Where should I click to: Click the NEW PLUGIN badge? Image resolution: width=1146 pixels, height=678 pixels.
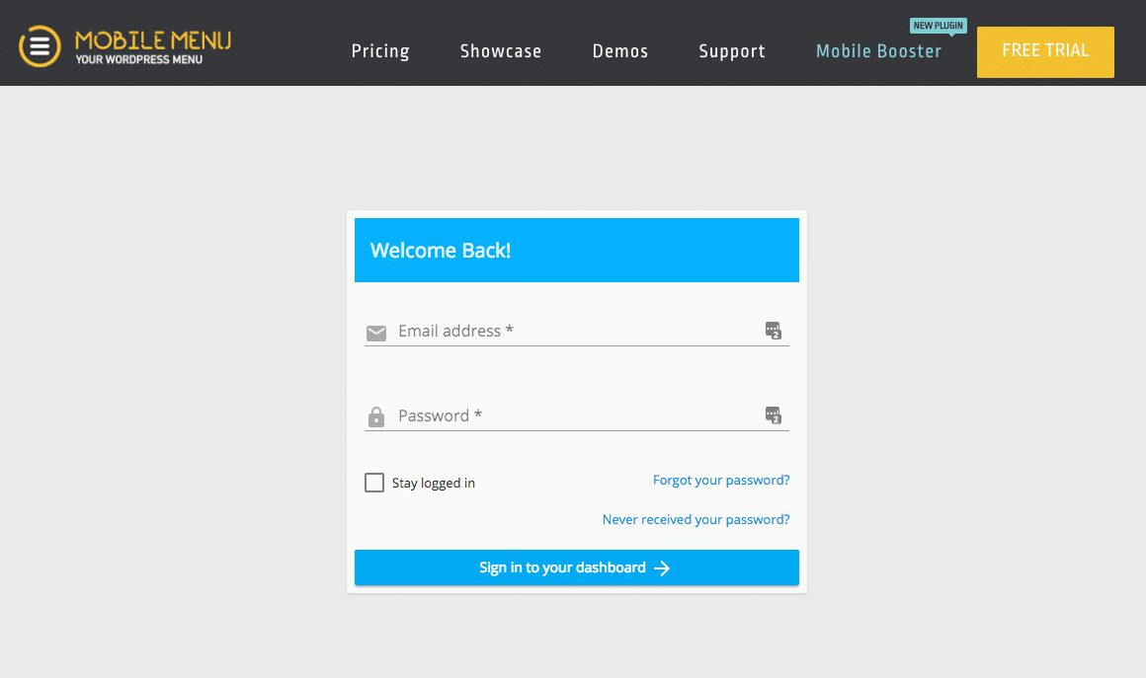[x=938, y=26]
